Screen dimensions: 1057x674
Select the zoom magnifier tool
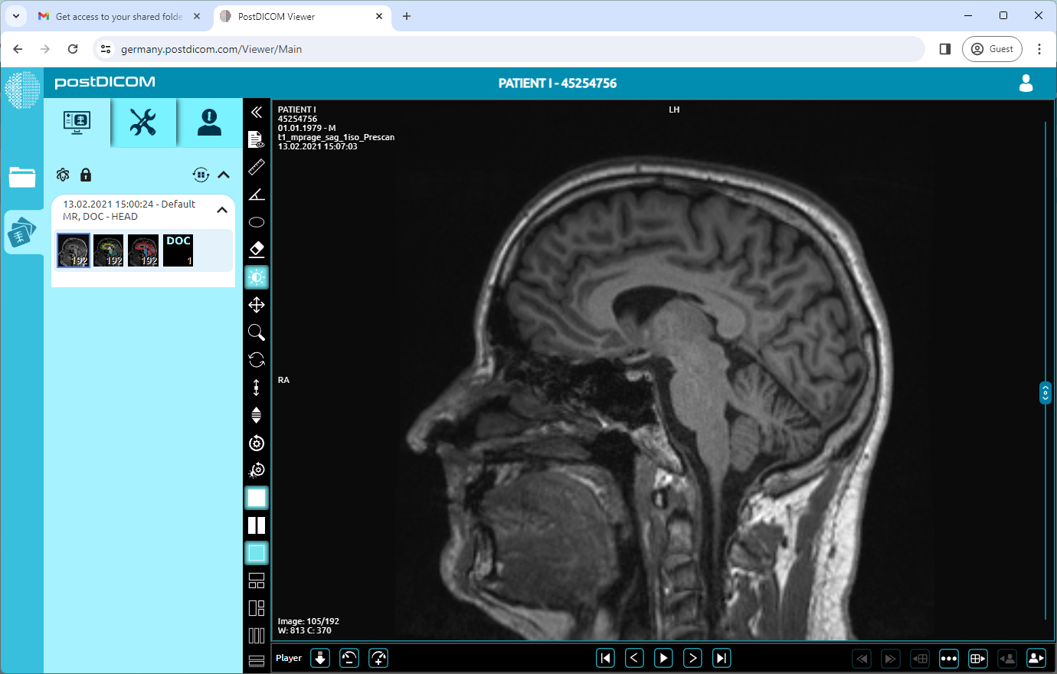pyautogui.click(x=257, y=332)
